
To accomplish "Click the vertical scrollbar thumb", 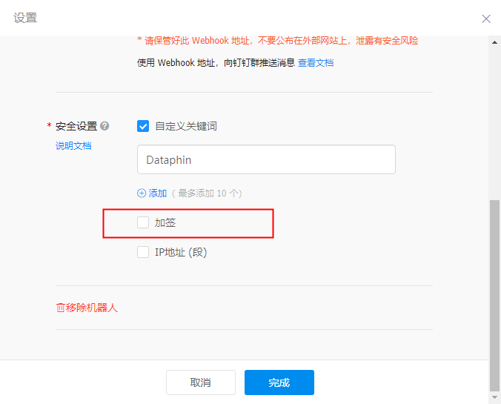I will coord(494,295).
